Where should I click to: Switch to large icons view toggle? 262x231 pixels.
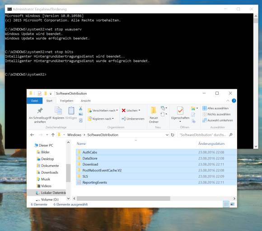(x=233, y=204)
